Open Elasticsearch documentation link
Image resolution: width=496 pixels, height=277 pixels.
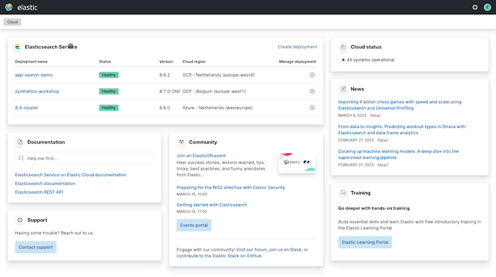(45, 184)
